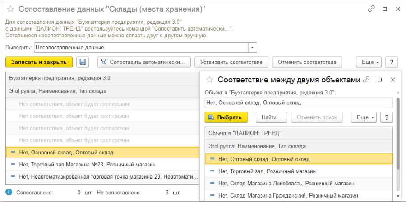
Task: Click link icon in the correspondence dialog title
Action: click(366, 80)
